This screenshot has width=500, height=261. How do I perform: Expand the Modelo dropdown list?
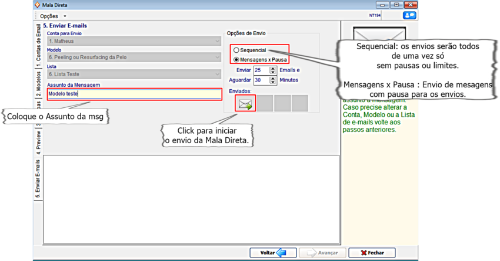[134, 57]
